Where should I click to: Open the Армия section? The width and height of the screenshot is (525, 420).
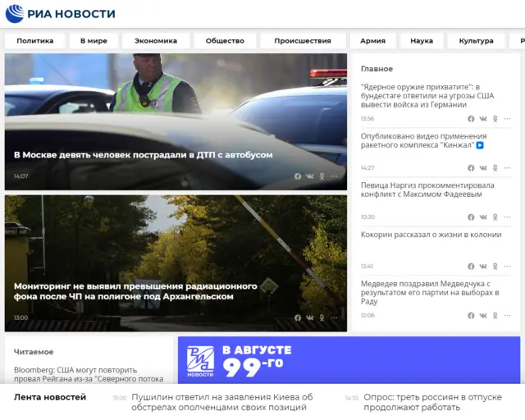(372, 41)
